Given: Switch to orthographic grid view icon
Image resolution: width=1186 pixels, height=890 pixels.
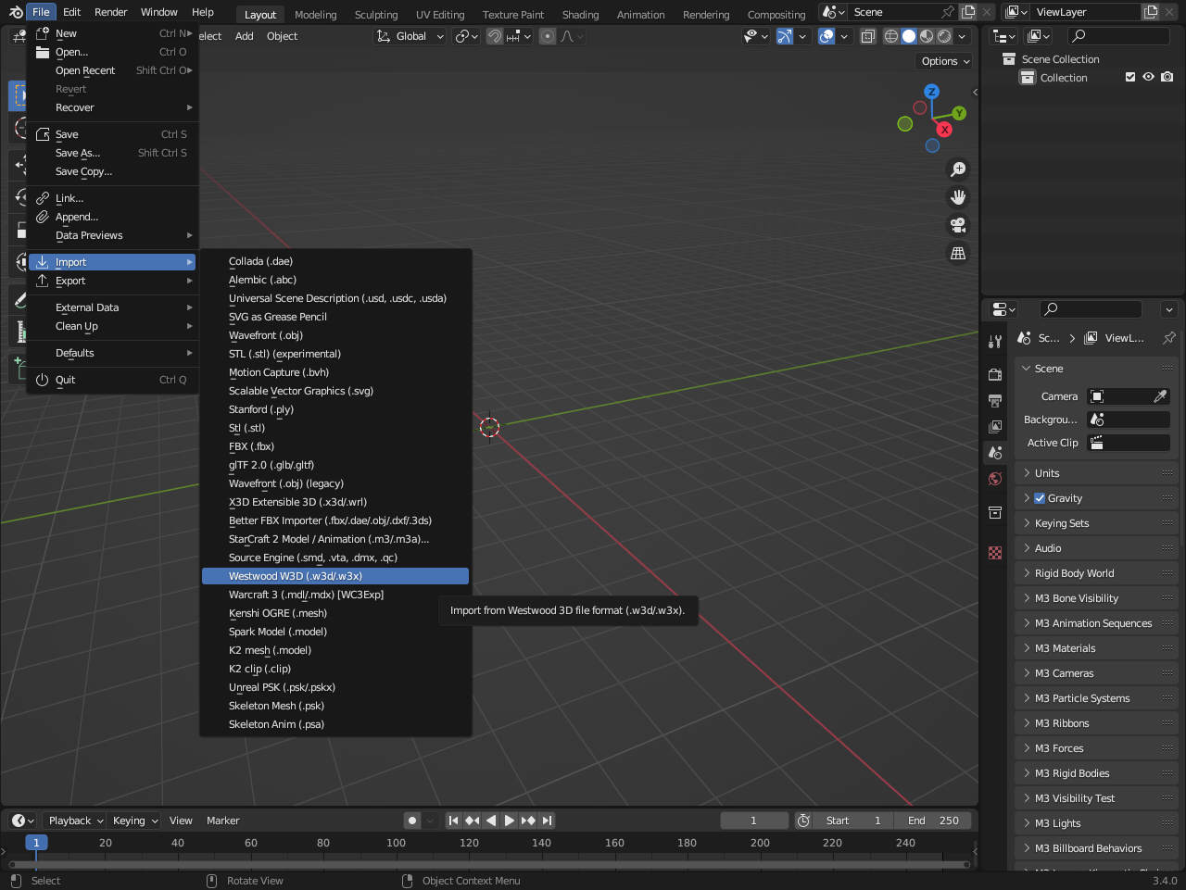Looking at the screenshot, I should coord(958,253).
